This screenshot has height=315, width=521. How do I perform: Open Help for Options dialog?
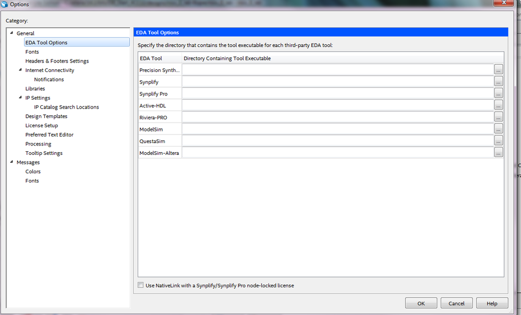[x=492, y=303]
